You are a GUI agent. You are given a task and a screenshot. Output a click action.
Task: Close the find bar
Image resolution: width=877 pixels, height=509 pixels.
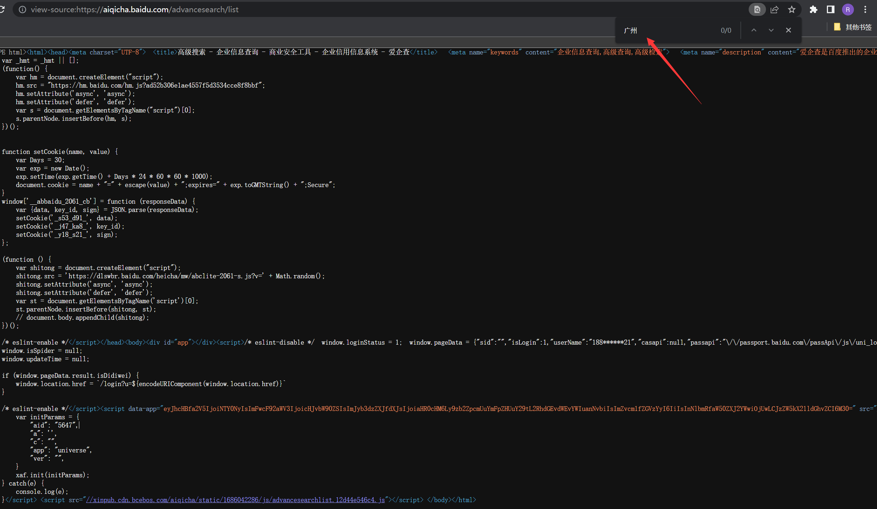click(788, 30)
